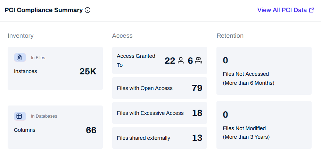This screenshot has width=321, height=156.
Task: Click the info icon beside PCI Compliance Summary
Action: point(88,10)
